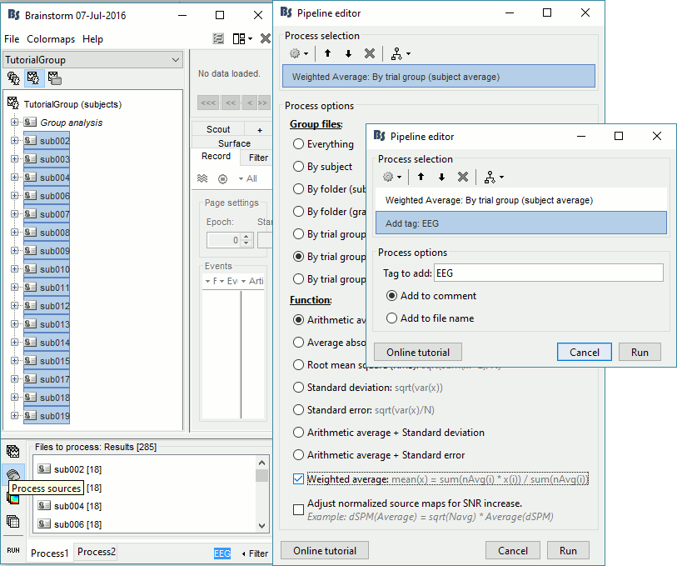
Task: Open the TutorialGroup protocol dropdown
Action: pos(92,60)
